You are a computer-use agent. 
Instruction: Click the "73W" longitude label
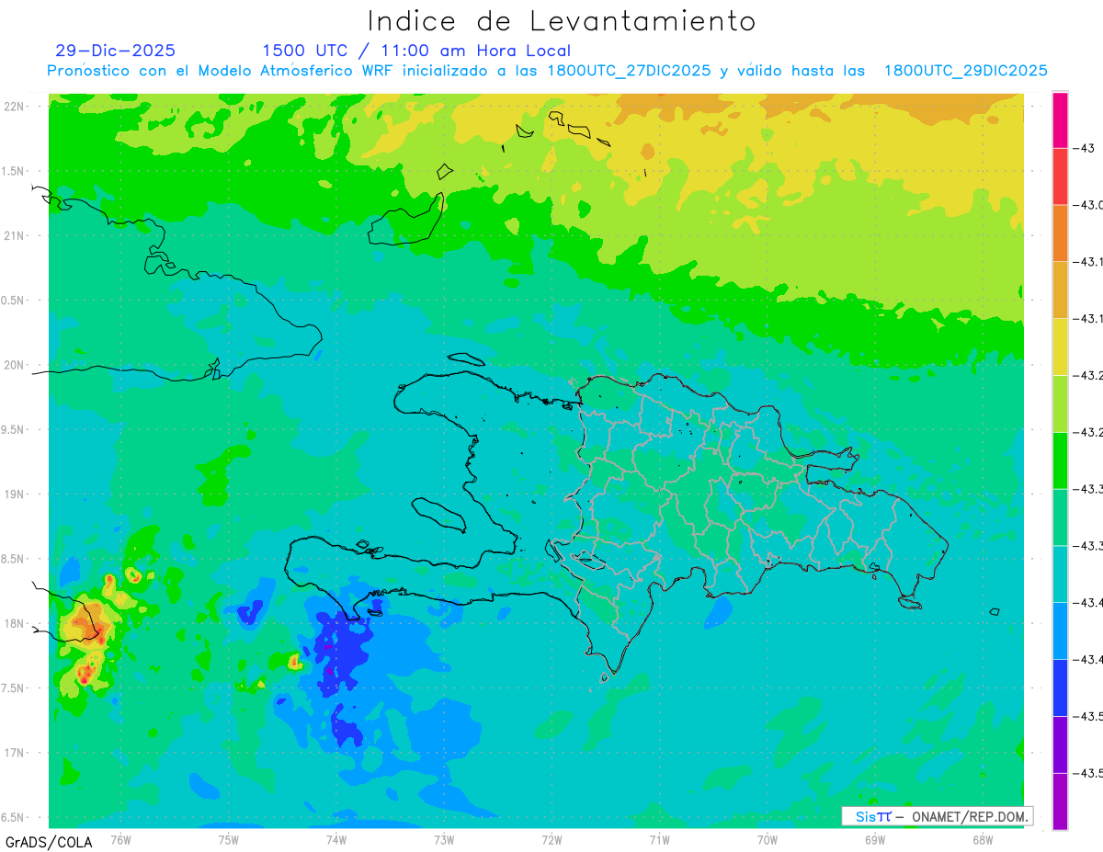pyautogui.click(x=444, y=839)
